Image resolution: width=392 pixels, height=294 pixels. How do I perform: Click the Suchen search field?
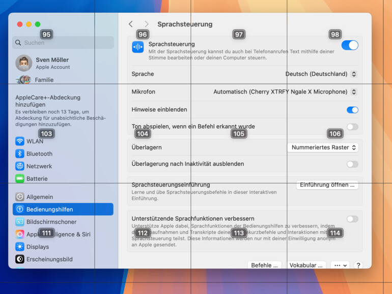63,43
